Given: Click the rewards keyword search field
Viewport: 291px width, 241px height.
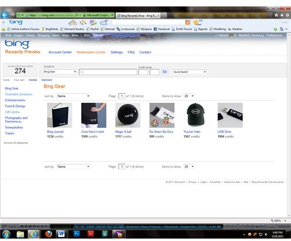Looking at the screenshot, I should click(108, 72).
